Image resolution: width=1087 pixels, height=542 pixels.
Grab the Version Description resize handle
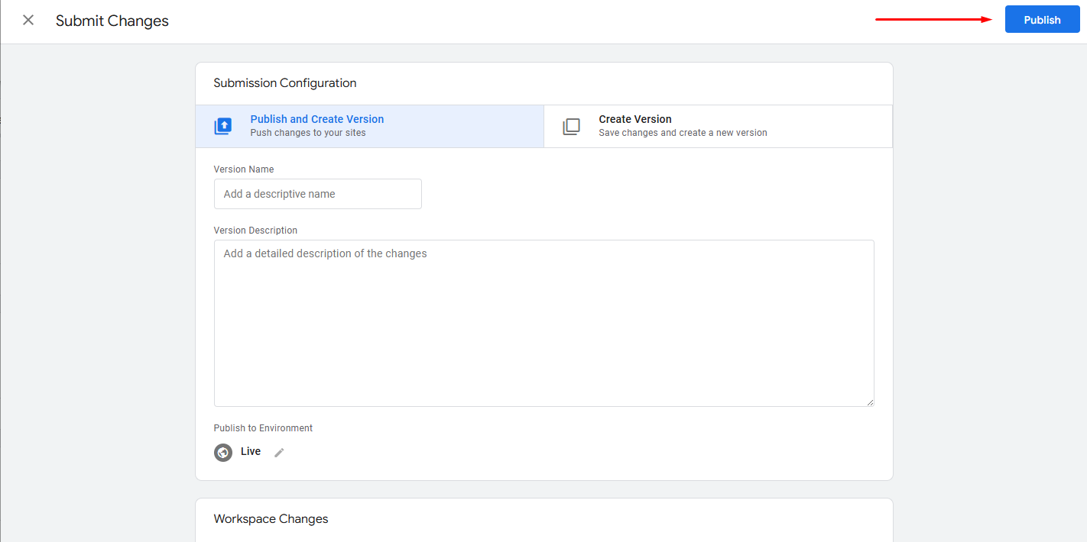869,402
